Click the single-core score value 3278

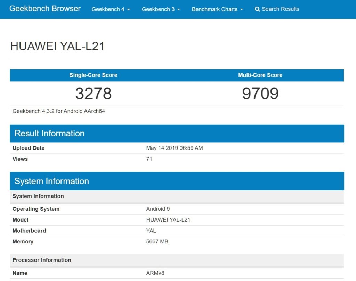click(93, 94)
